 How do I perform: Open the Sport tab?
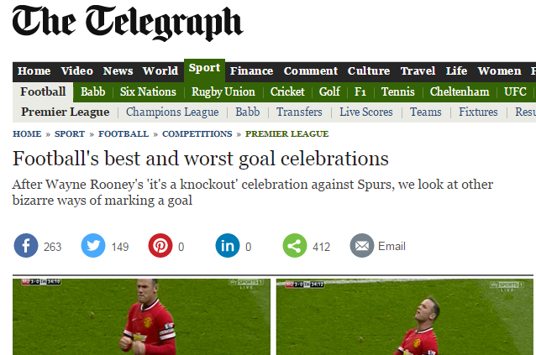pos(204,68)
